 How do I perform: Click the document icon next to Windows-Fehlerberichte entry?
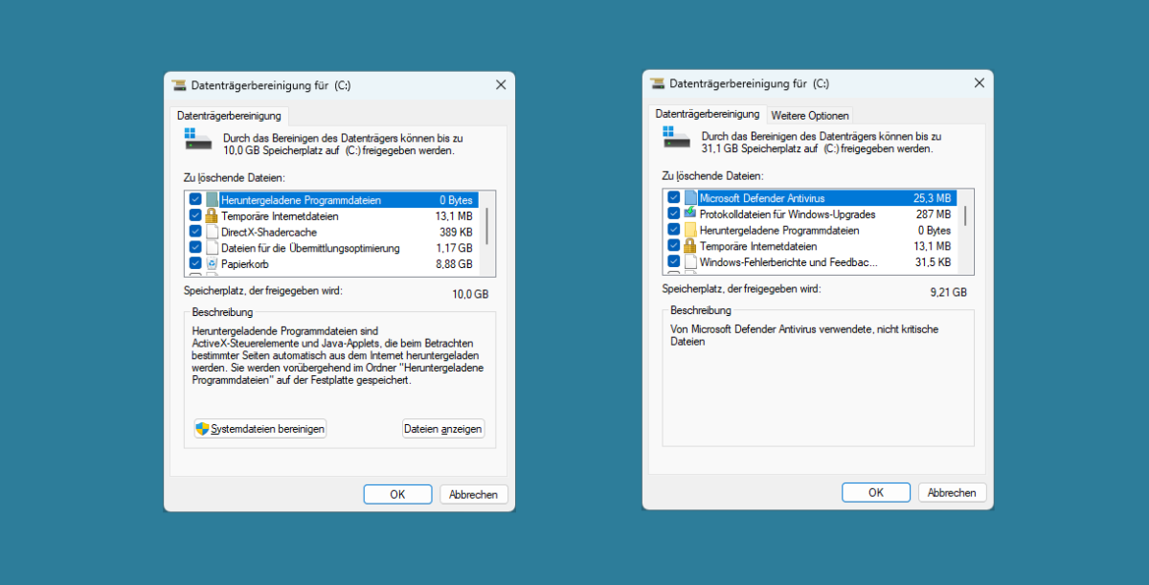(688, 261)
